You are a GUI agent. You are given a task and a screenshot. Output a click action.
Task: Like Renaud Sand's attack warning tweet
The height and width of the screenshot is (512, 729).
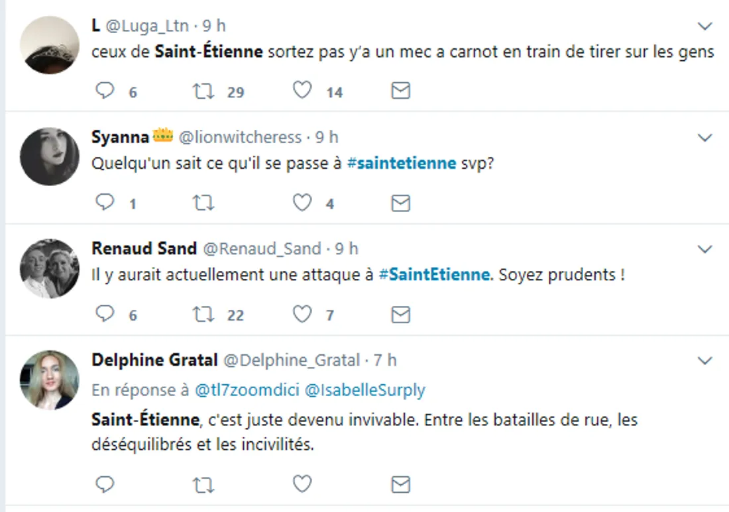[302, 315]
